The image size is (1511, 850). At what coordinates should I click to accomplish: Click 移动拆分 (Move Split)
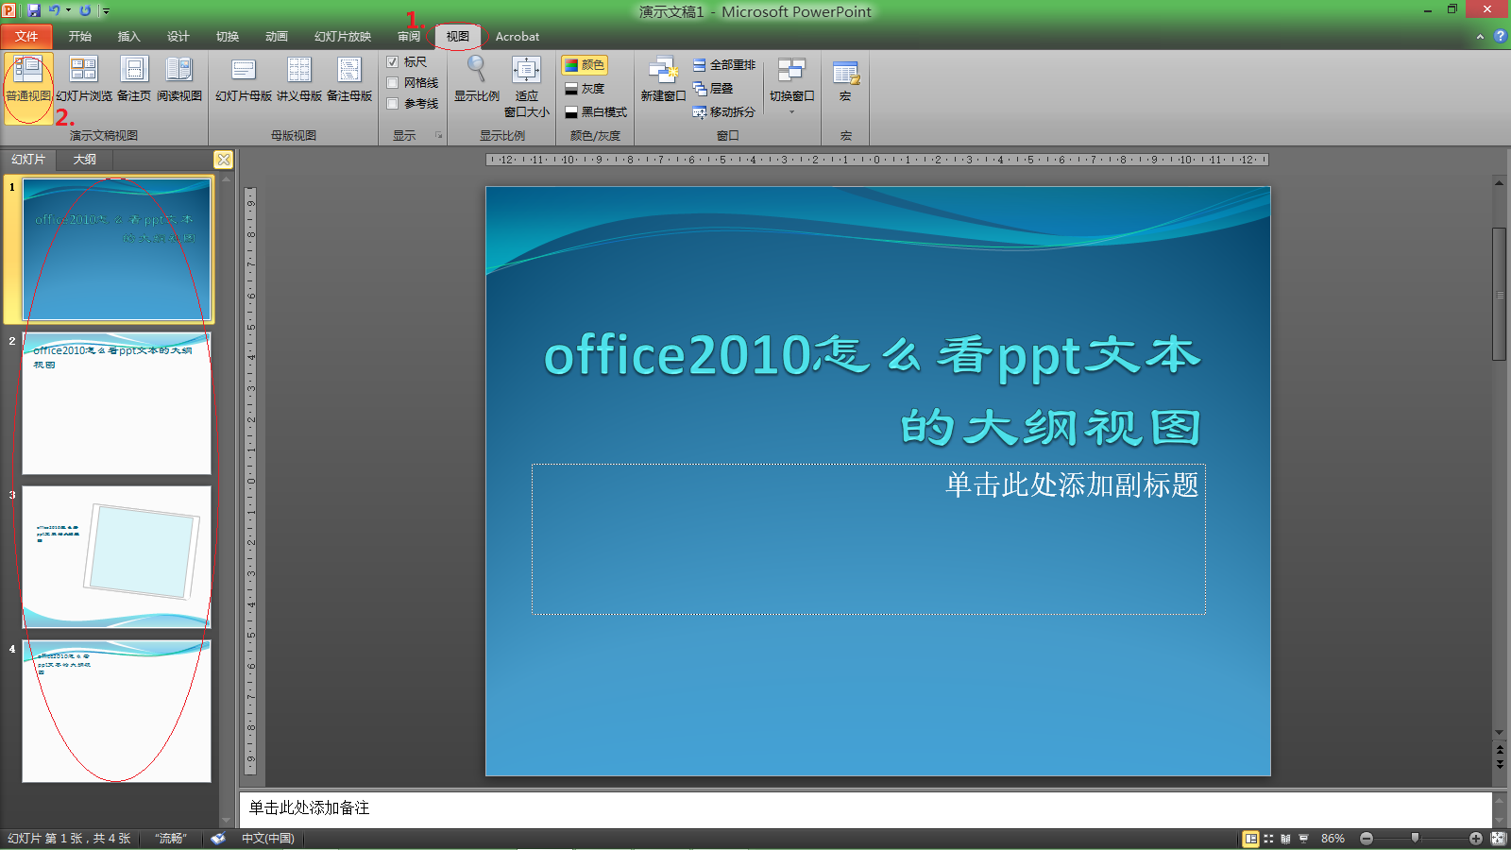(x=724, y=112)
